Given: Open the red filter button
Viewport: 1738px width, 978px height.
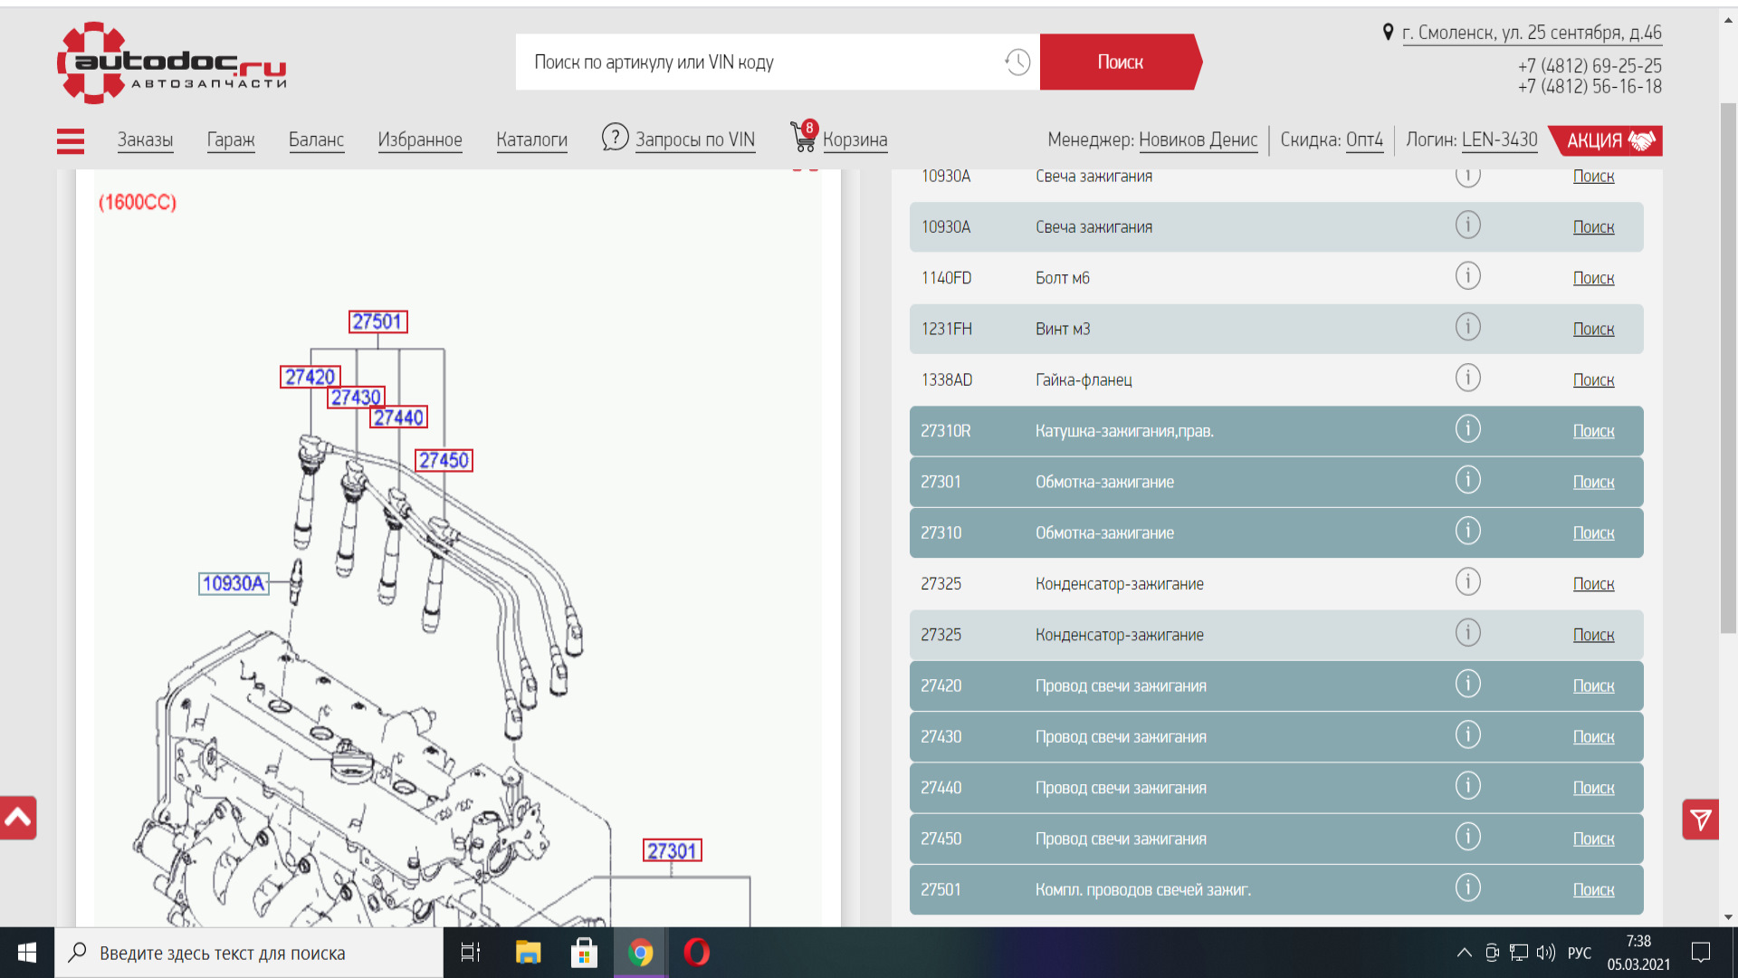Looking at the screenshot, I should tap(1700, 820).
